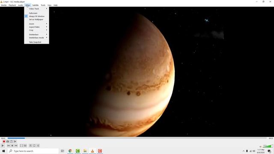This screenshot has height=154, width=274.
Task: Open Chrome from the taskbar
Action: [x=70, y=151]
